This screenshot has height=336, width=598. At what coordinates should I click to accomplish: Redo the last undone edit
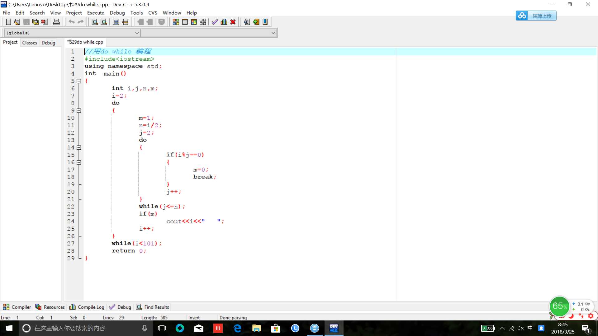[81, 22]
